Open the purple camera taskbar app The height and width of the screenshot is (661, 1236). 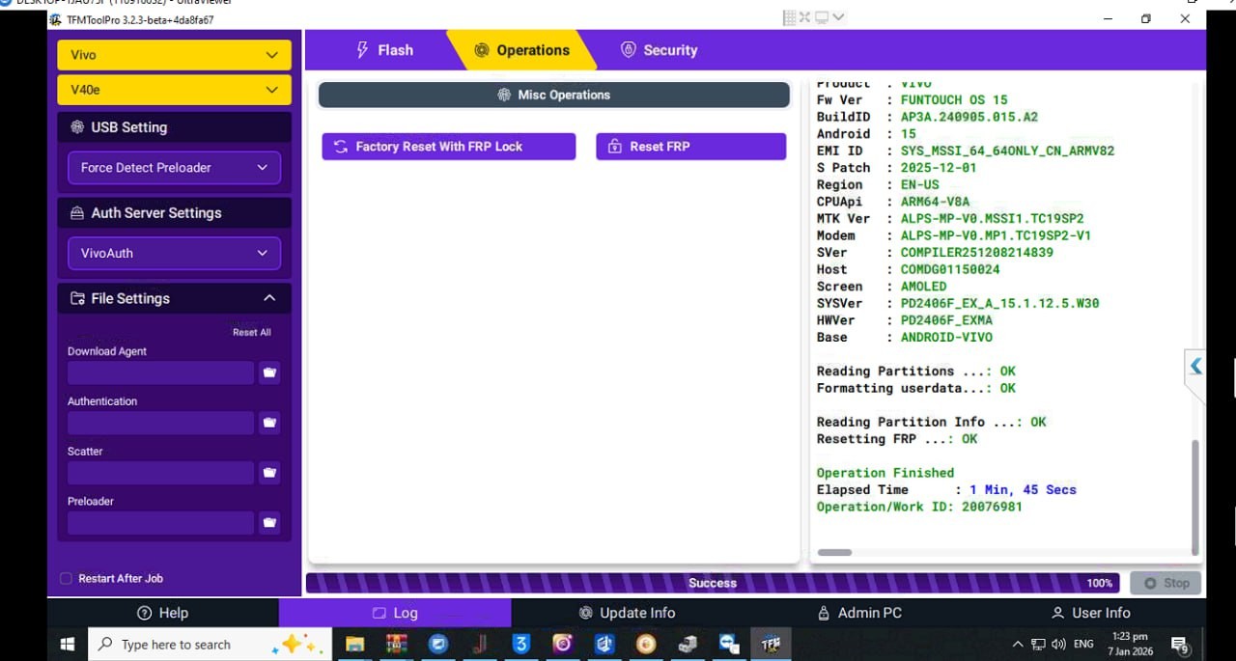coord(563,644)
